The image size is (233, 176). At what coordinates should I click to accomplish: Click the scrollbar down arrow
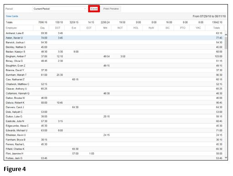(x=226, y=158)
